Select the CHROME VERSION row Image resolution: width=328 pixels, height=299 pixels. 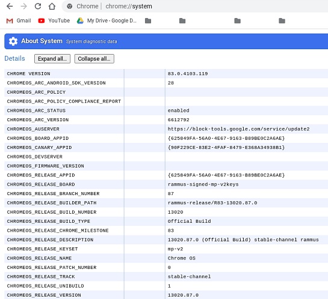tap(166, 74)
